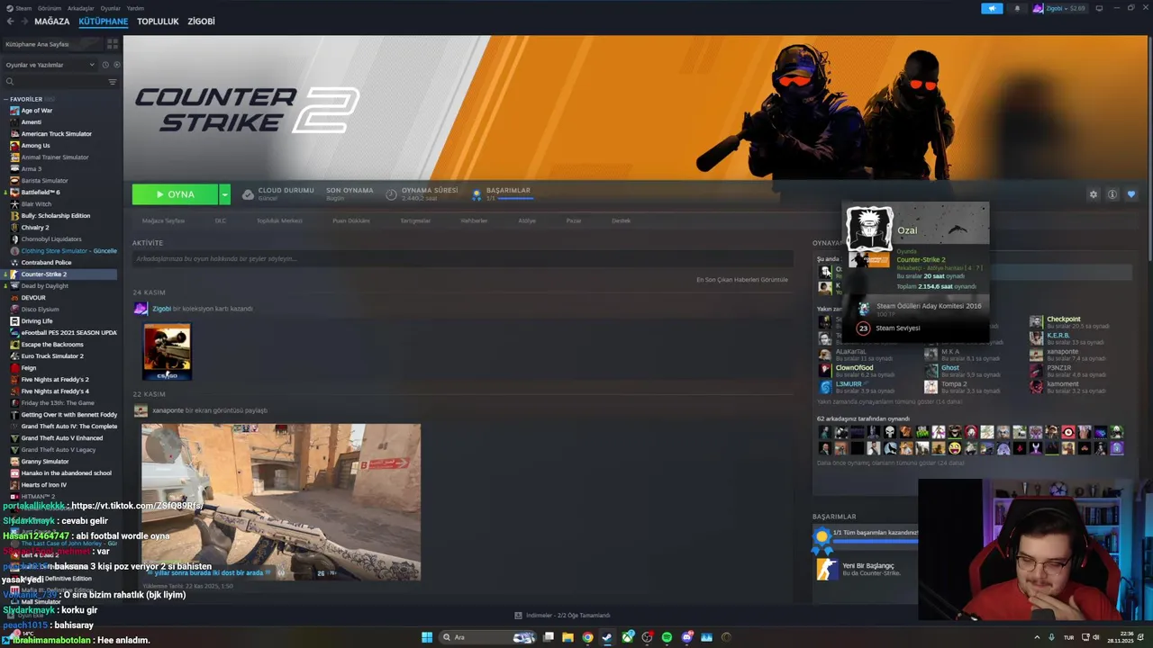Viewport: 1153px width, 648px height.
Task: Start Counter-Strike 2 with the OYNA button
Action: [175, 194]
